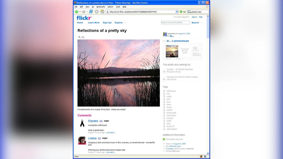This screenshot has width=283, height=159.
Task: Expand the Quality pool with plus toggle
Action: pos(164,71)
